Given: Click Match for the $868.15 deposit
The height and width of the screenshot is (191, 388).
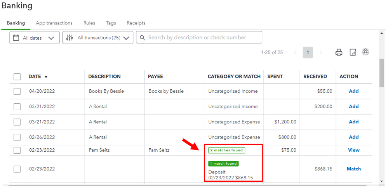Looking at the screenshot, I should point(353,169).
